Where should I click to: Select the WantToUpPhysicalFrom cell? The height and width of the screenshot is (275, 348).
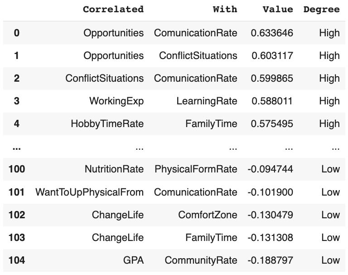pos(90,192)
